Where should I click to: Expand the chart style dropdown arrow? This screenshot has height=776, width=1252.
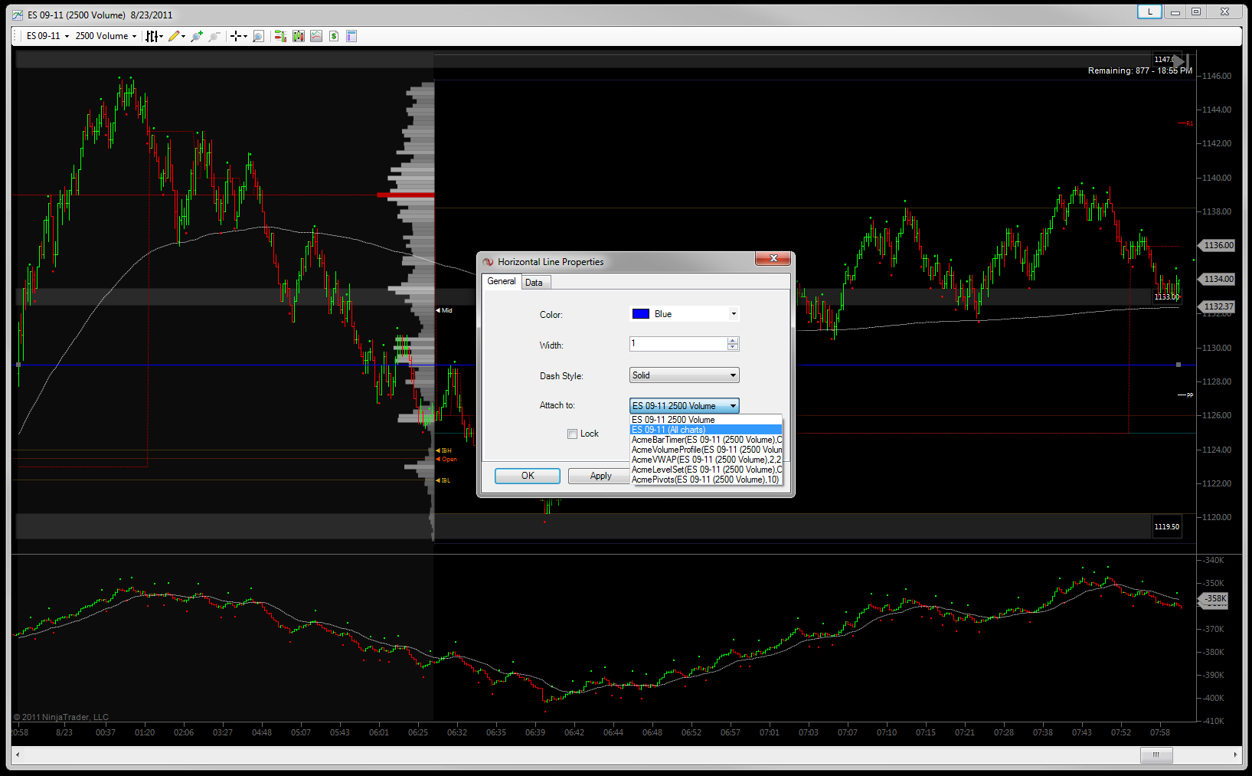[x=162, y=37]
